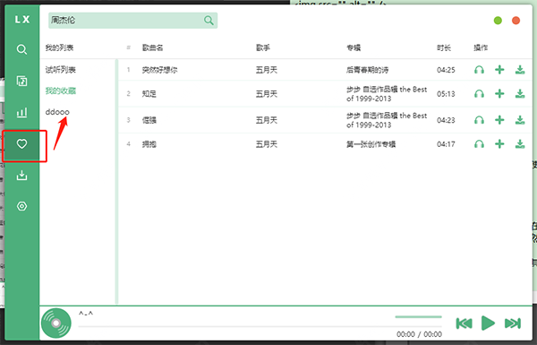Select song title 拥抱
537x345 pixels.
[149, 144]
